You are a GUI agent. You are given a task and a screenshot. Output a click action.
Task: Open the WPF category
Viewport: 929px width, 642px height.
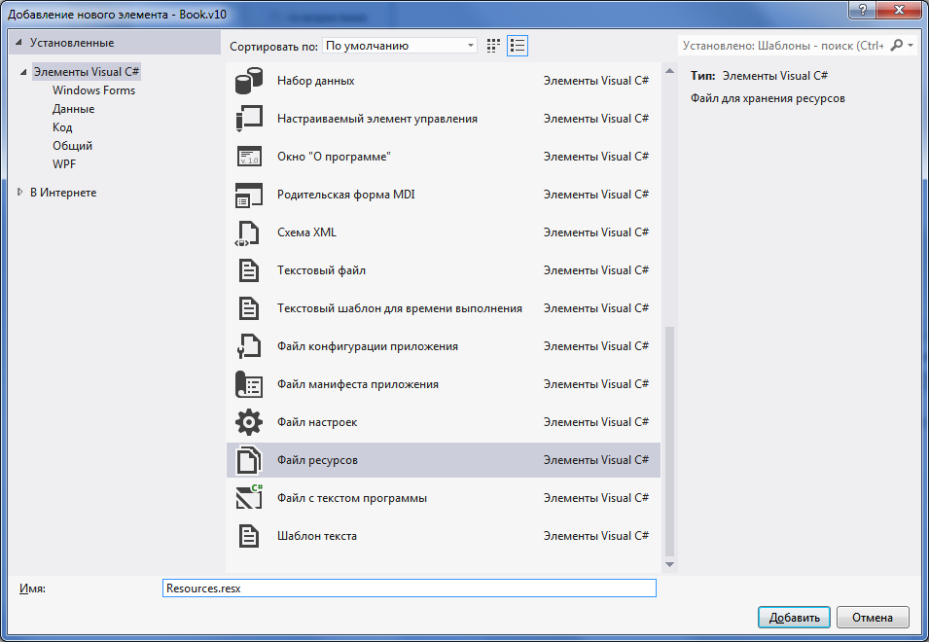click(x=64, y=164)
